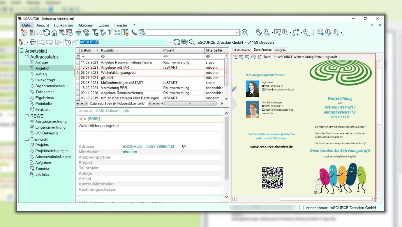Viewport: 402px width, 227px height.
Task: Open the Datum column header dropdown
Action: (x=97, y=50)
